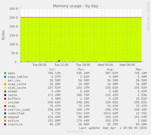Screen dimensions: 151x135
Task: Click the 'Cur:' column header
Action: (53, 69)
